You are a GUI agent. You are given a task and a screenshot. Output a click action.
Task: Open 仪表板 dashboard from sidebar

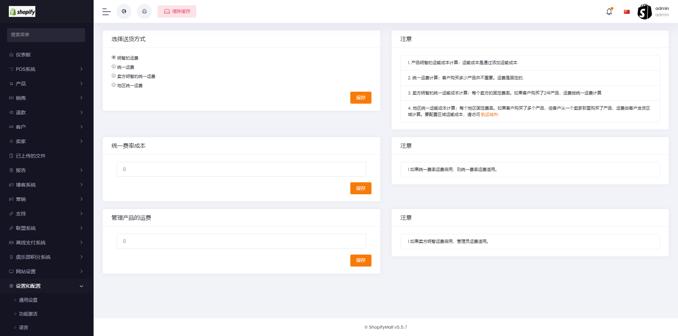click(23, 55)
